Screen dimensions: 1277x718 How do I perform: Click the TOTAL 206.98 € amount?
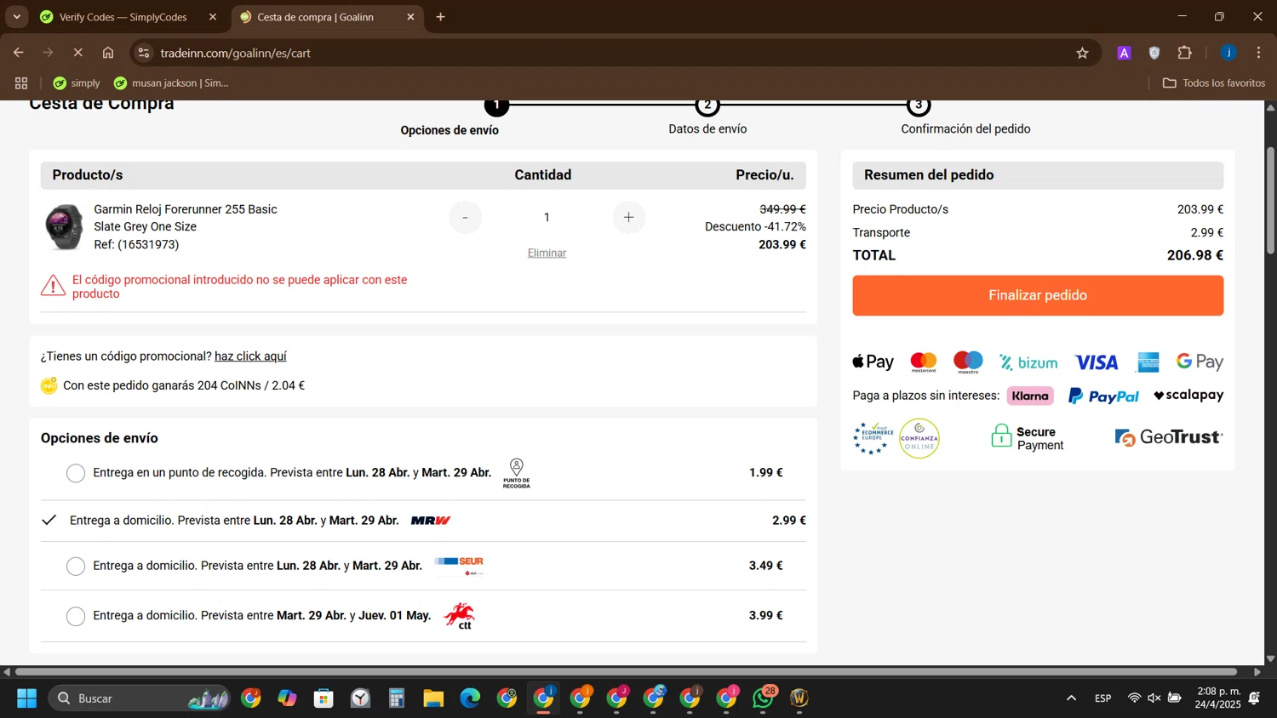[1194, 255]
